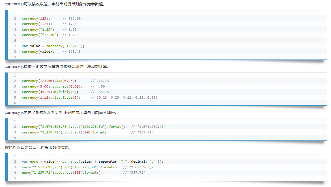Click the line 'currency(45.25).multiply(3);'
This screenshot has height=187, width=331.
50,92
